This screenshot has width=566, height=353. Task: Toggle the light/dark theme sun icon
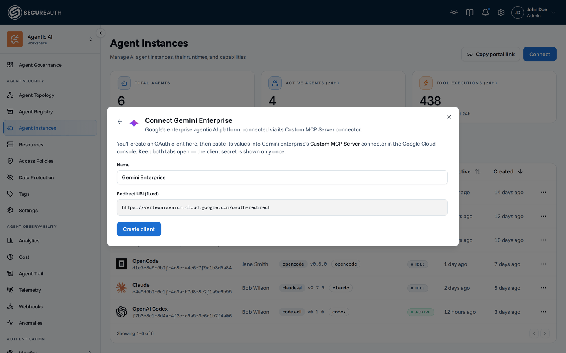(x=454, y=13)
